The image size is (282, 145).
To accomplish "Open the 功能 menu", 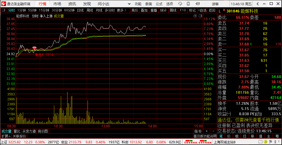I will [x=138, y=4].
